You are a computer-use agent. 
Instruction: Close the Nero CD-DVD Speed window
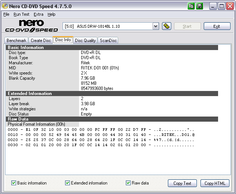(x=230, y=6)
